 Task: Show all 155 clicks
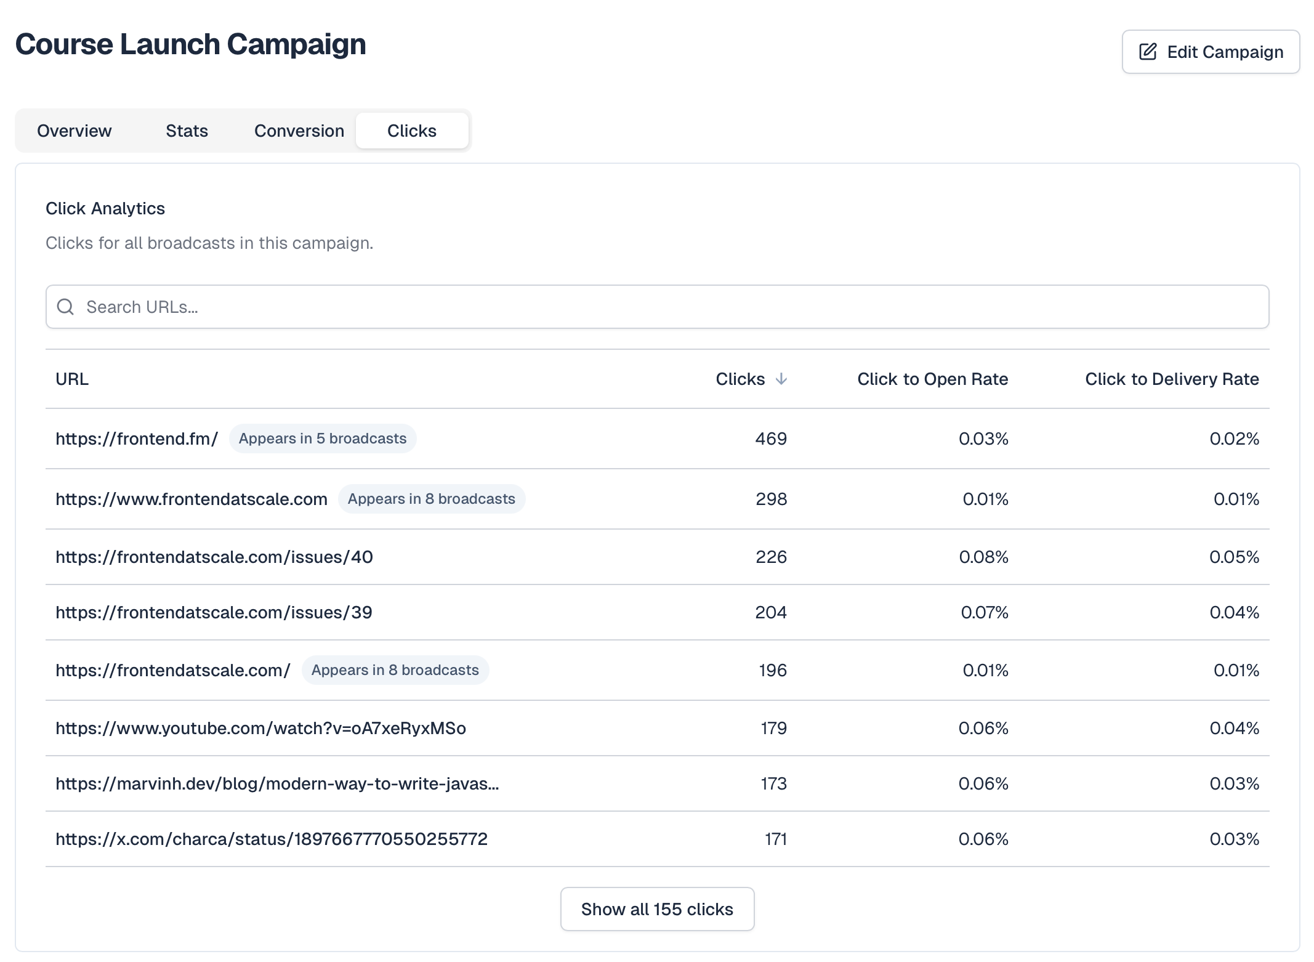pos(656,909)
